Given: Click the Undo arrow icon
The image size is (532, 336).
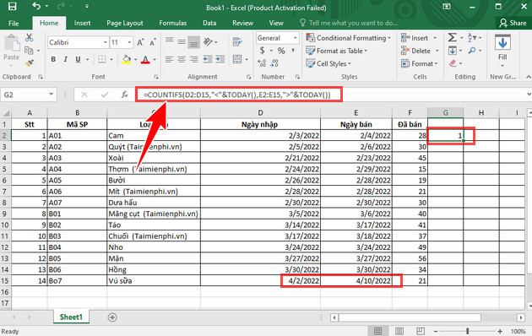Looking at the screenshot, I should [x=36, y=6].
